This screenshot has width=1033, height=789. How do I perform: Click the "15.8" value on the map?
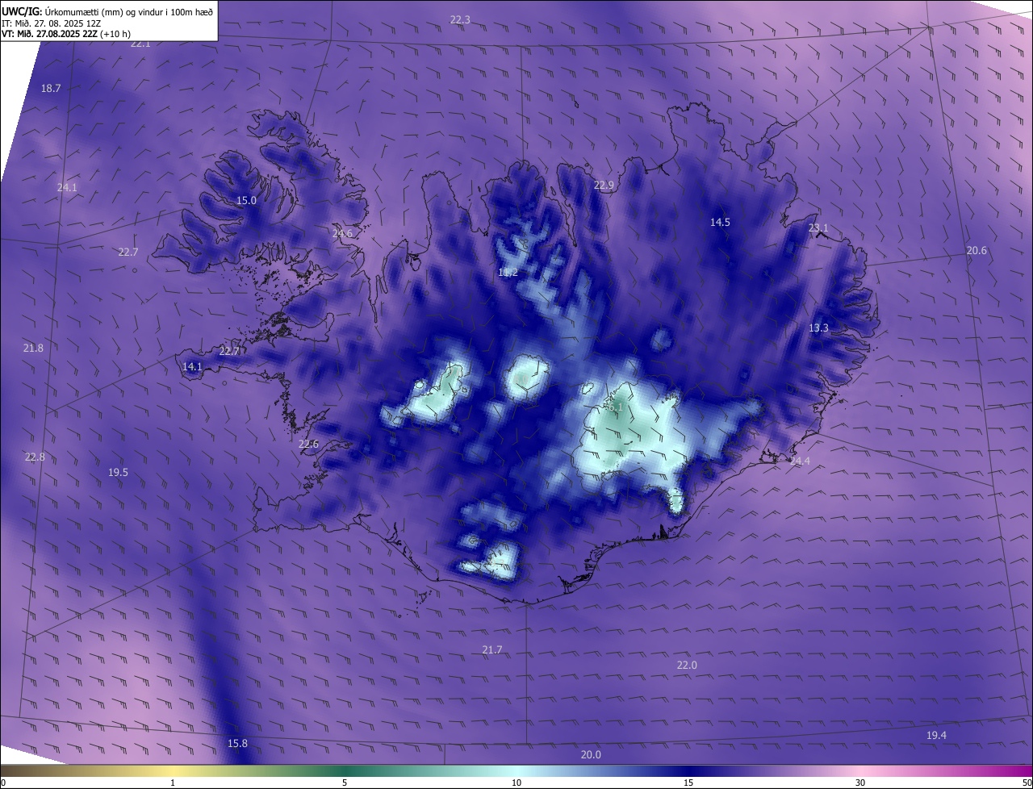tap(237, 743)
